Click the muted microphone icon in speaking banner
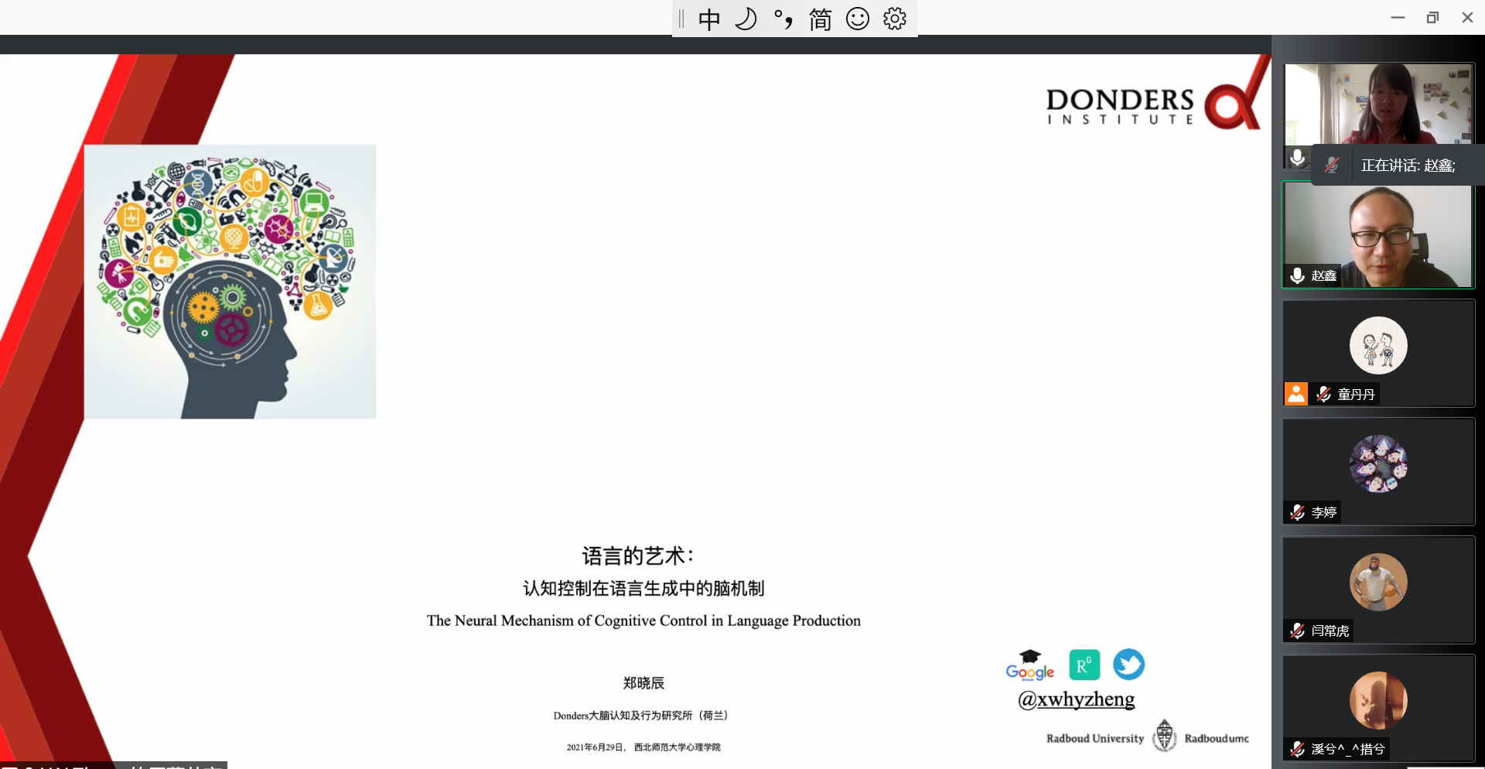Screen dimensions: 1485x769 pyautogui.click(x=1331, y=165)
